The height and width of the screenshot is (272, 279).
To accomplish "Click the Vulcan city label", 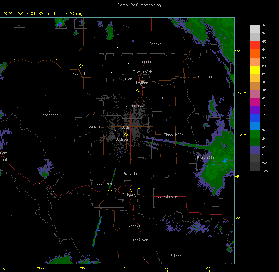I will point(176,256).
